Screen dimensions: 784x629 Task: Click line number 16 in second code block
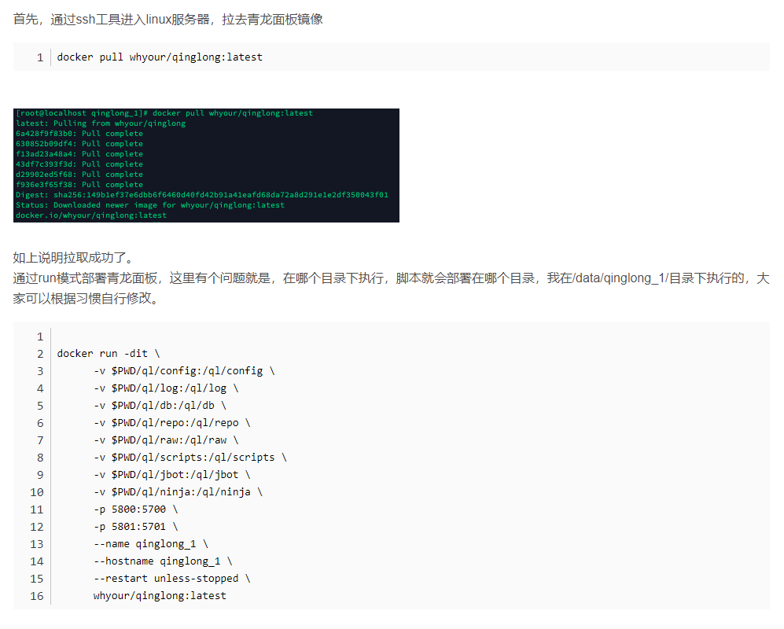coord(37,596)
